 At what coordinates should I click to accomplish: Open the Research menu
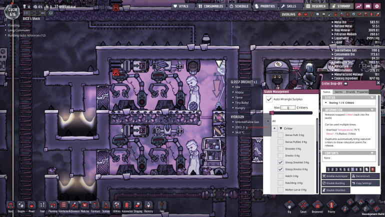(x=316, y=6)
